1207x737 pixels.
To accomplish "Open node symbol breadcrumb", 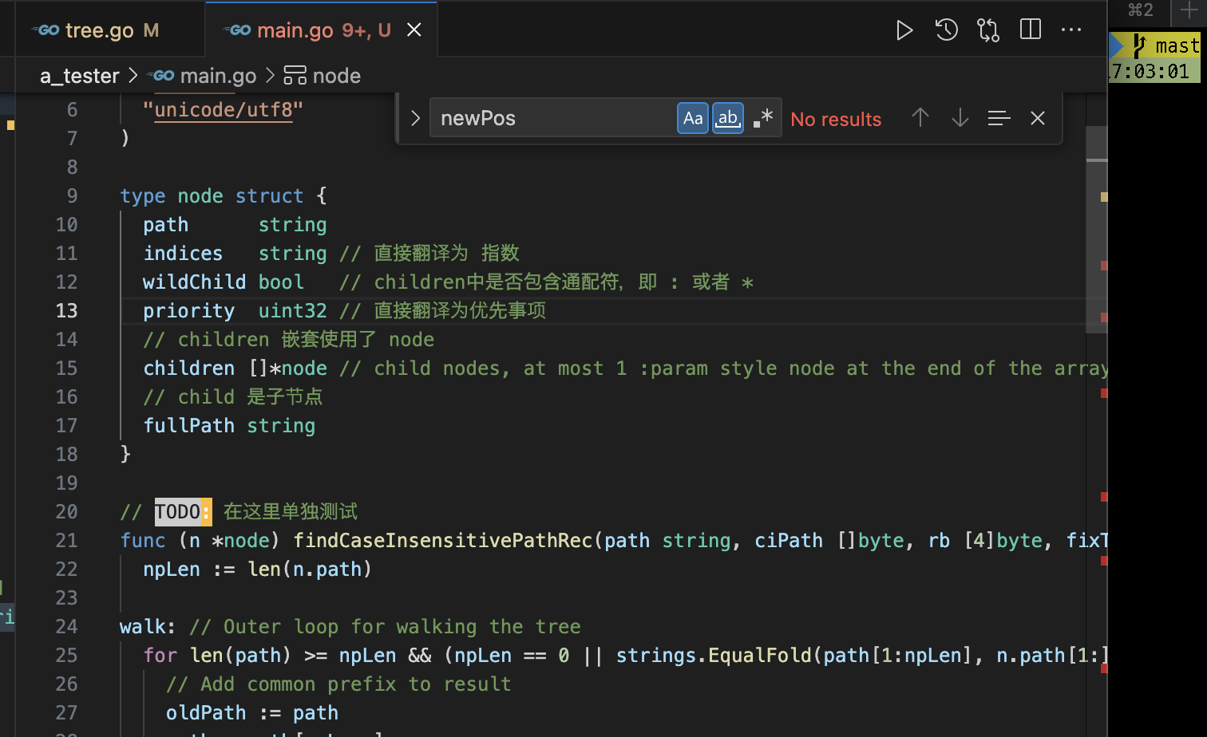I will click(x=323, y=76).
